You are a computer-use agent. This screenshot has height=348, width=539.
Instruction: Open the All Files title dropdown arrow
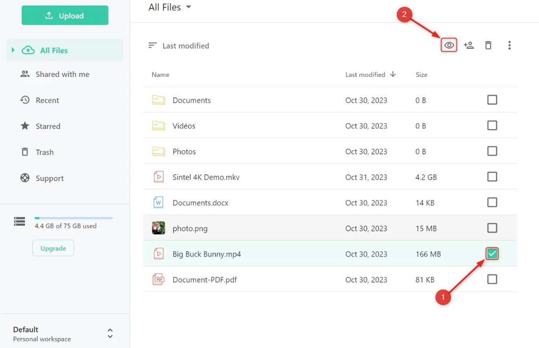pyautogui.click(x=189, y=7)
